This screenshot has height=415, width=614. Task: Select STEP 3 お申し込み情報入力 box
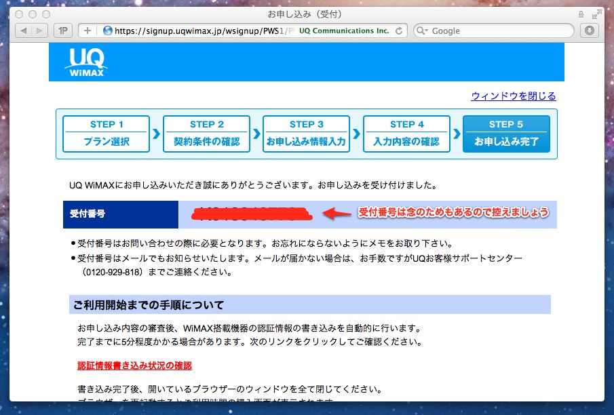tap(306, 134)
